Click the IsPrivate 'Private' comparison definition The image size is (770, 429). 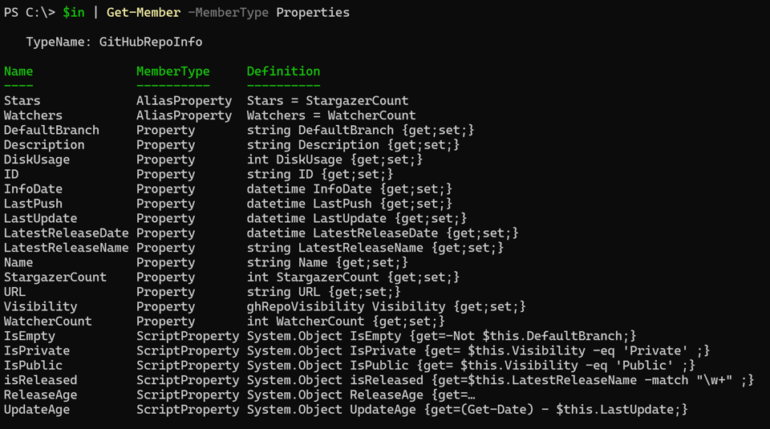coord(478,351)
